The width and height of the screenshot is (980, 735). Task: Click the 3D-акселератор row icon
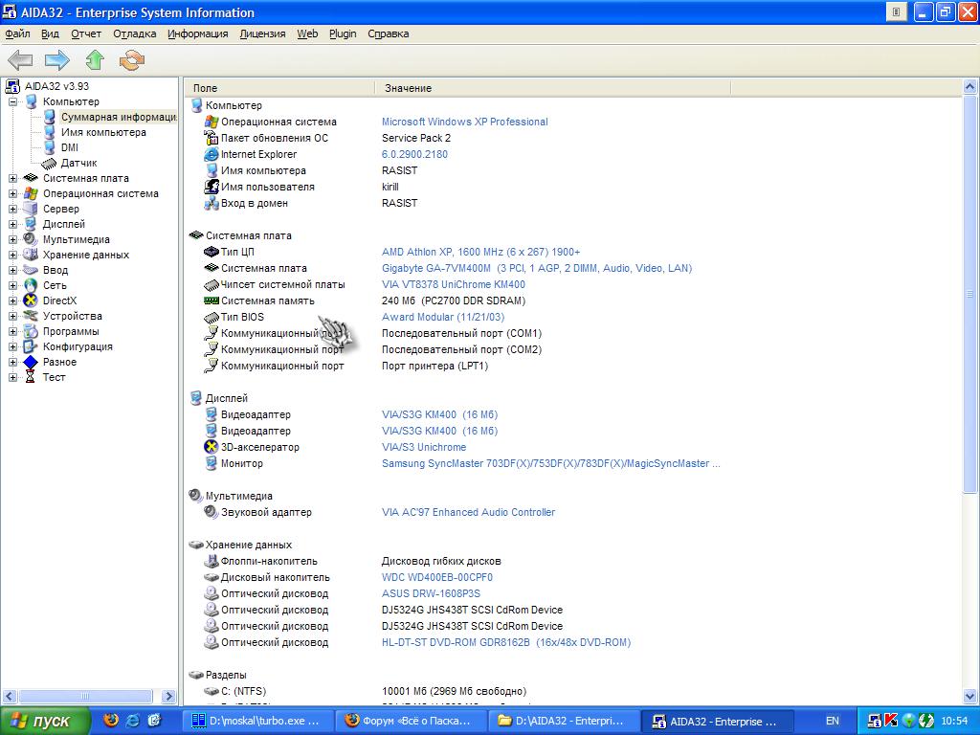pyautogui.click(x=212, y=447)
